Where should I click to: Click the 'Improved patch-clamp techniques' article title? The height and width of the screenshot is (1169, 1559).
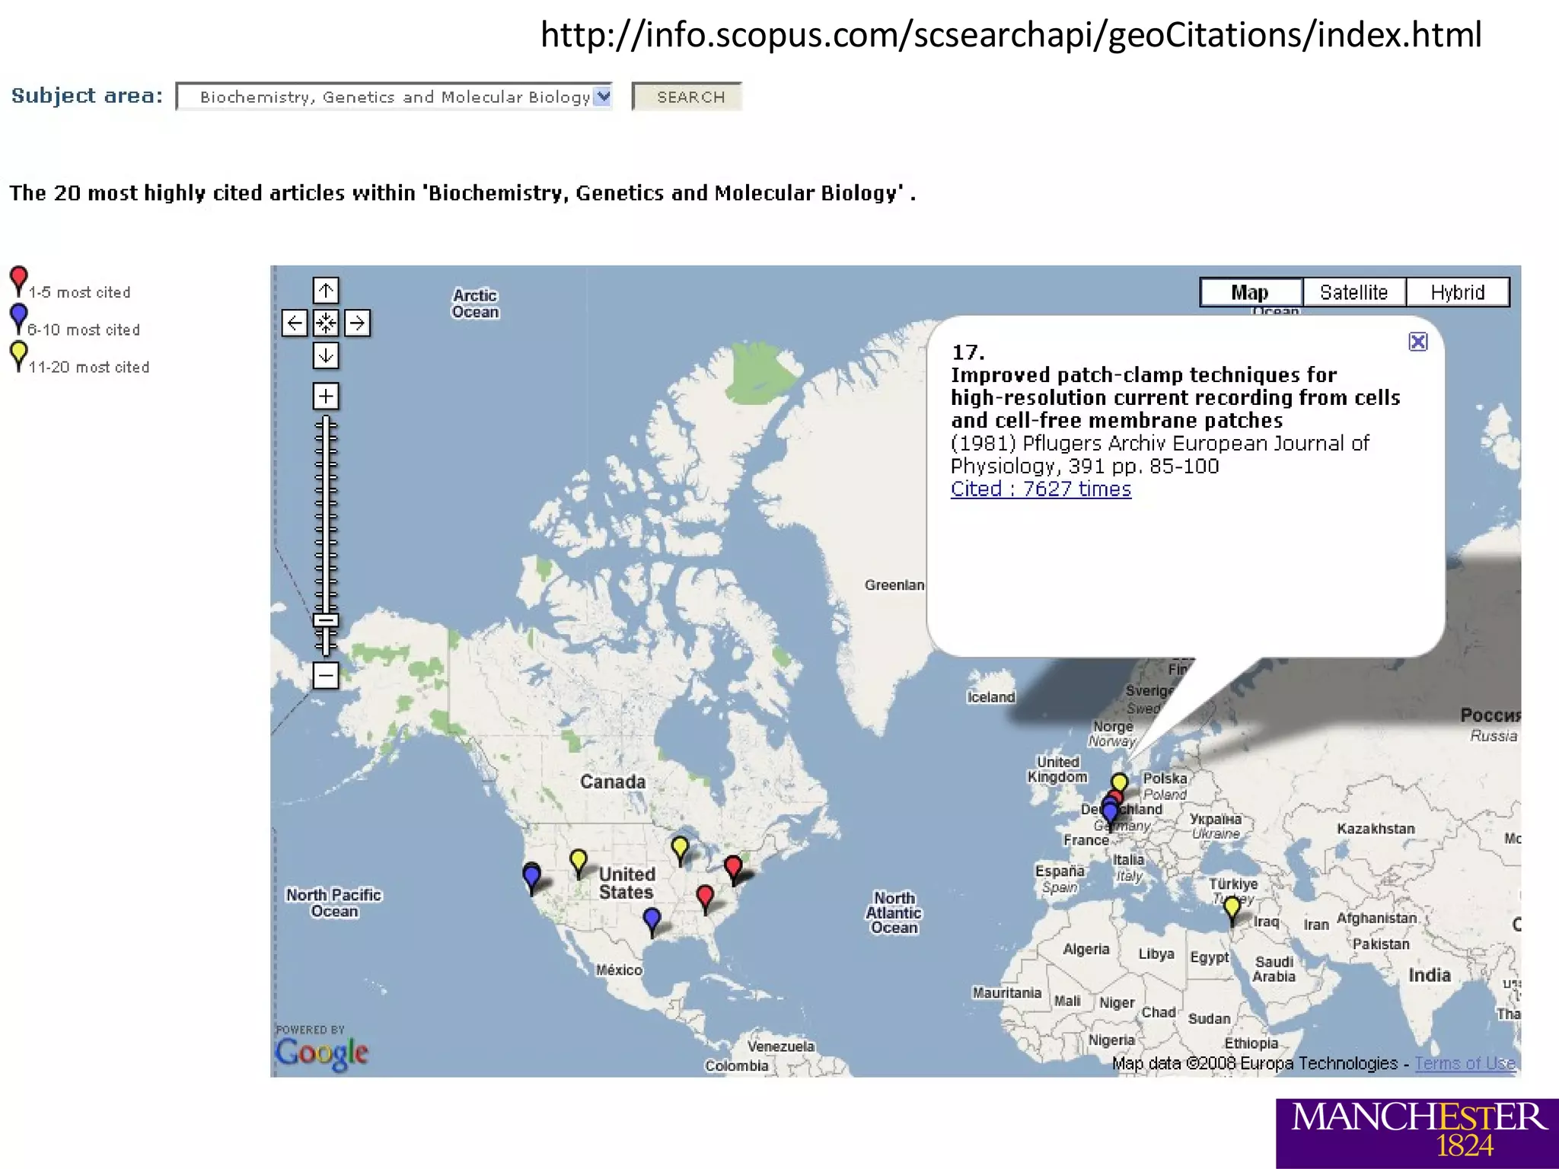[x=1175, y=397]
